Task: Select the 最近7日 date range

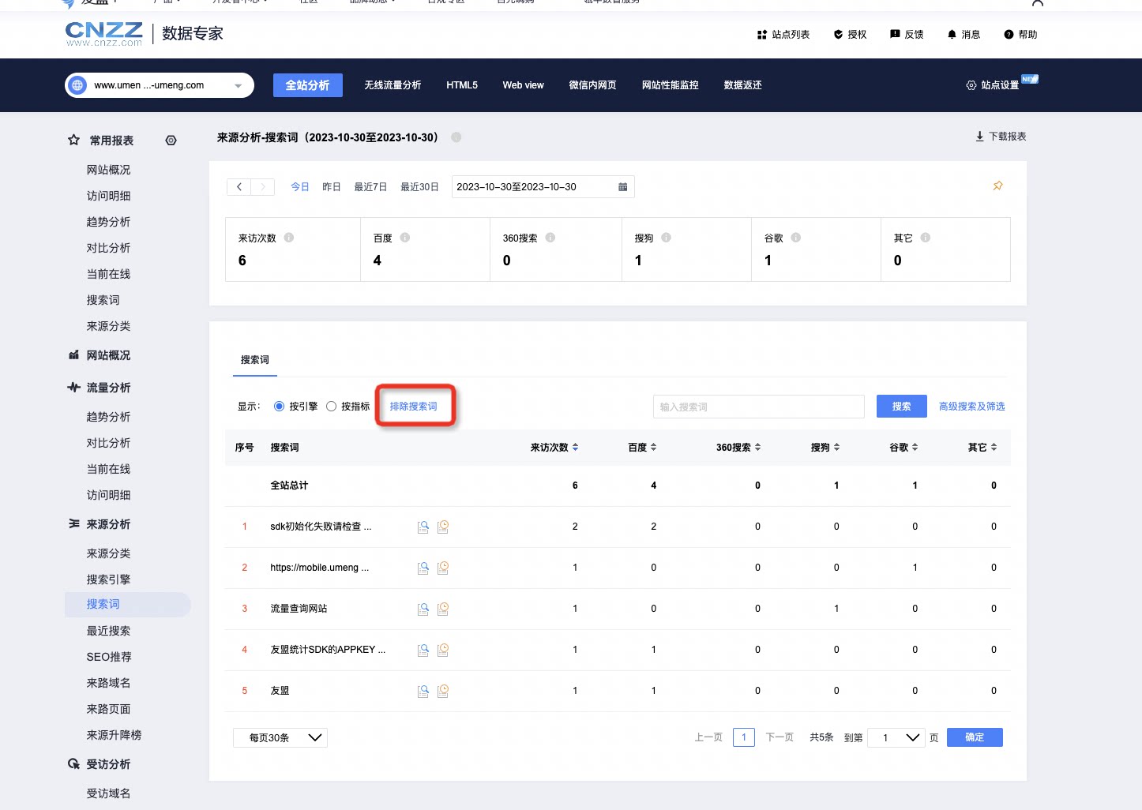Action: coord(370,187)
